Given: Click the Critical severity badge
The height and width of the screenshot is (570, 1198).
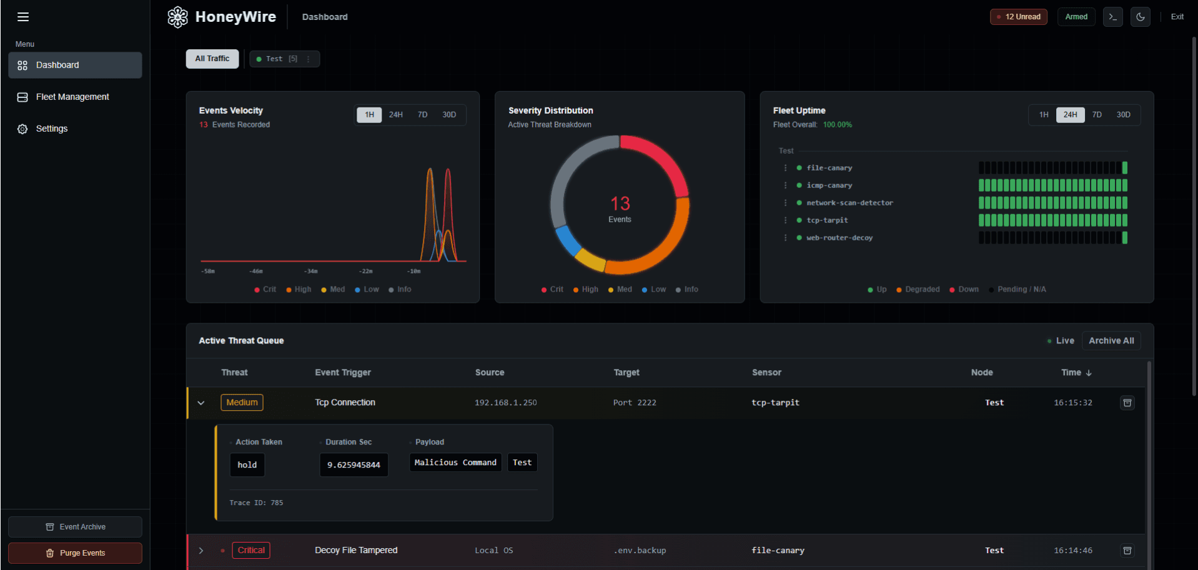Looking at the screenshot, I should pyautogui.click(x=251, y=551).
